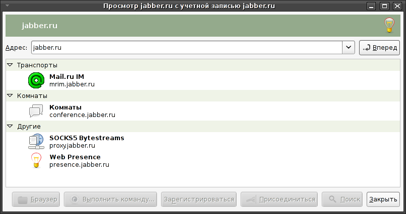Screen dimensions: 406x214
Task: Open the address history dropdown
Action: (349, 48)
